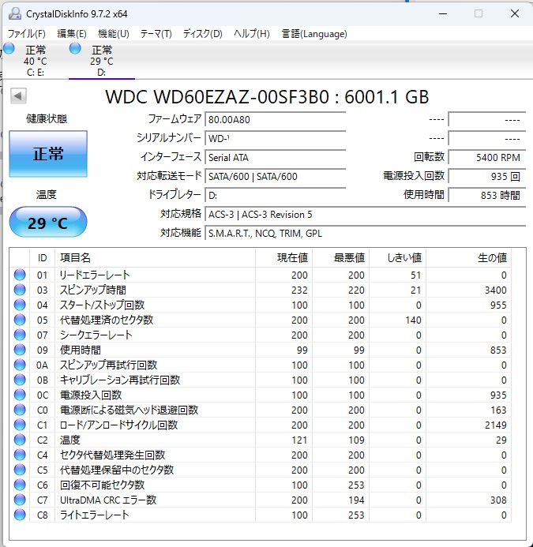Click features field S.M.A.R.T., NCQ, TRIM, GPL
533x547 pixels.
[x=365, y=233]
